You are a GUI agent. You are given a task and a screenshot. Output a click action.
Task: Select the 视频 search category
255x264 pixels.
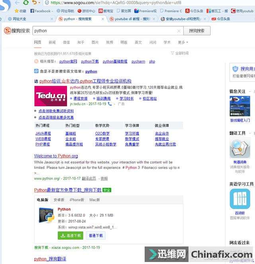[x=110, y=42]
